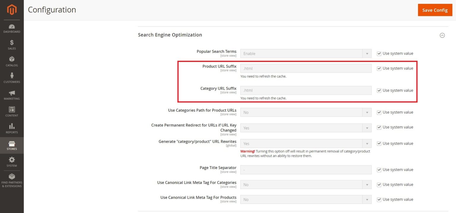Uncheck Use system value for Product URL Suffix
456x213 pixels.
coord(379,69)
